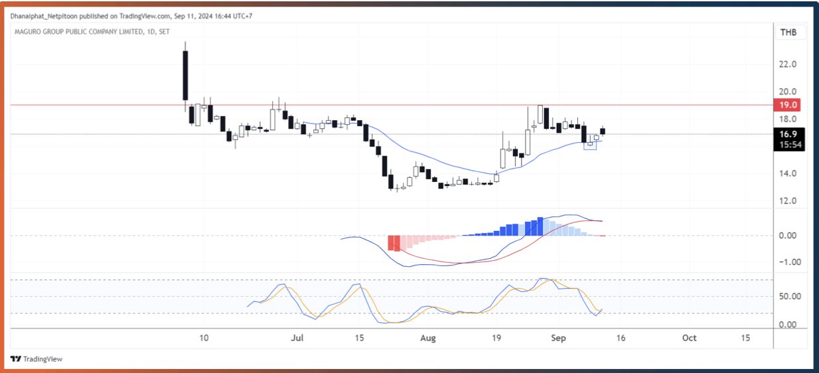Click the 0.00 MACD axis label
Image resolution: width=819 pixels, height=373 pixels.
click(788, 235)
